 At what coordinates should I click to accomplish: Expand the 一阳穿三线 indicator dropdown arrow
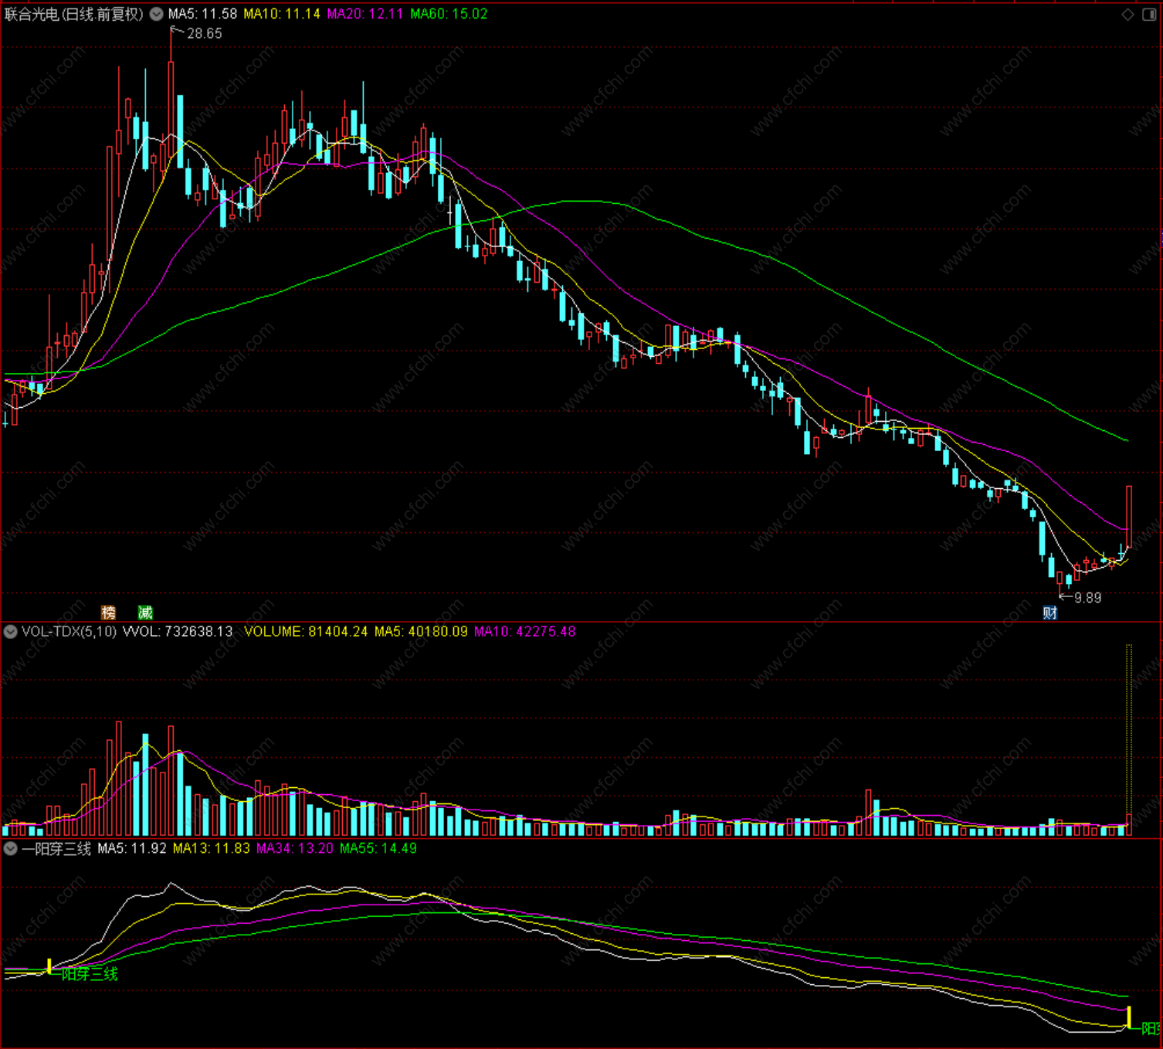tap(11, 849)
